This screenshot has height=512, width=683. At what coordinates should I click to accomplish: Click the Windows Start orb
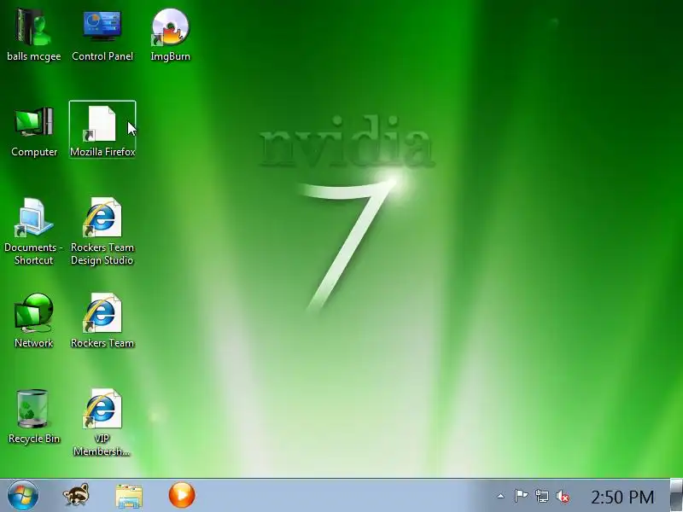click(23, 496)
